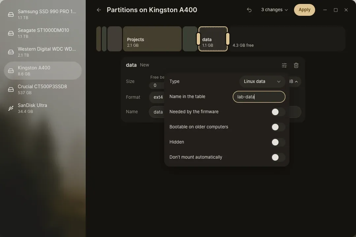Delete the data partition via trash icon
The image size is (356, 237).
point(296,65)
